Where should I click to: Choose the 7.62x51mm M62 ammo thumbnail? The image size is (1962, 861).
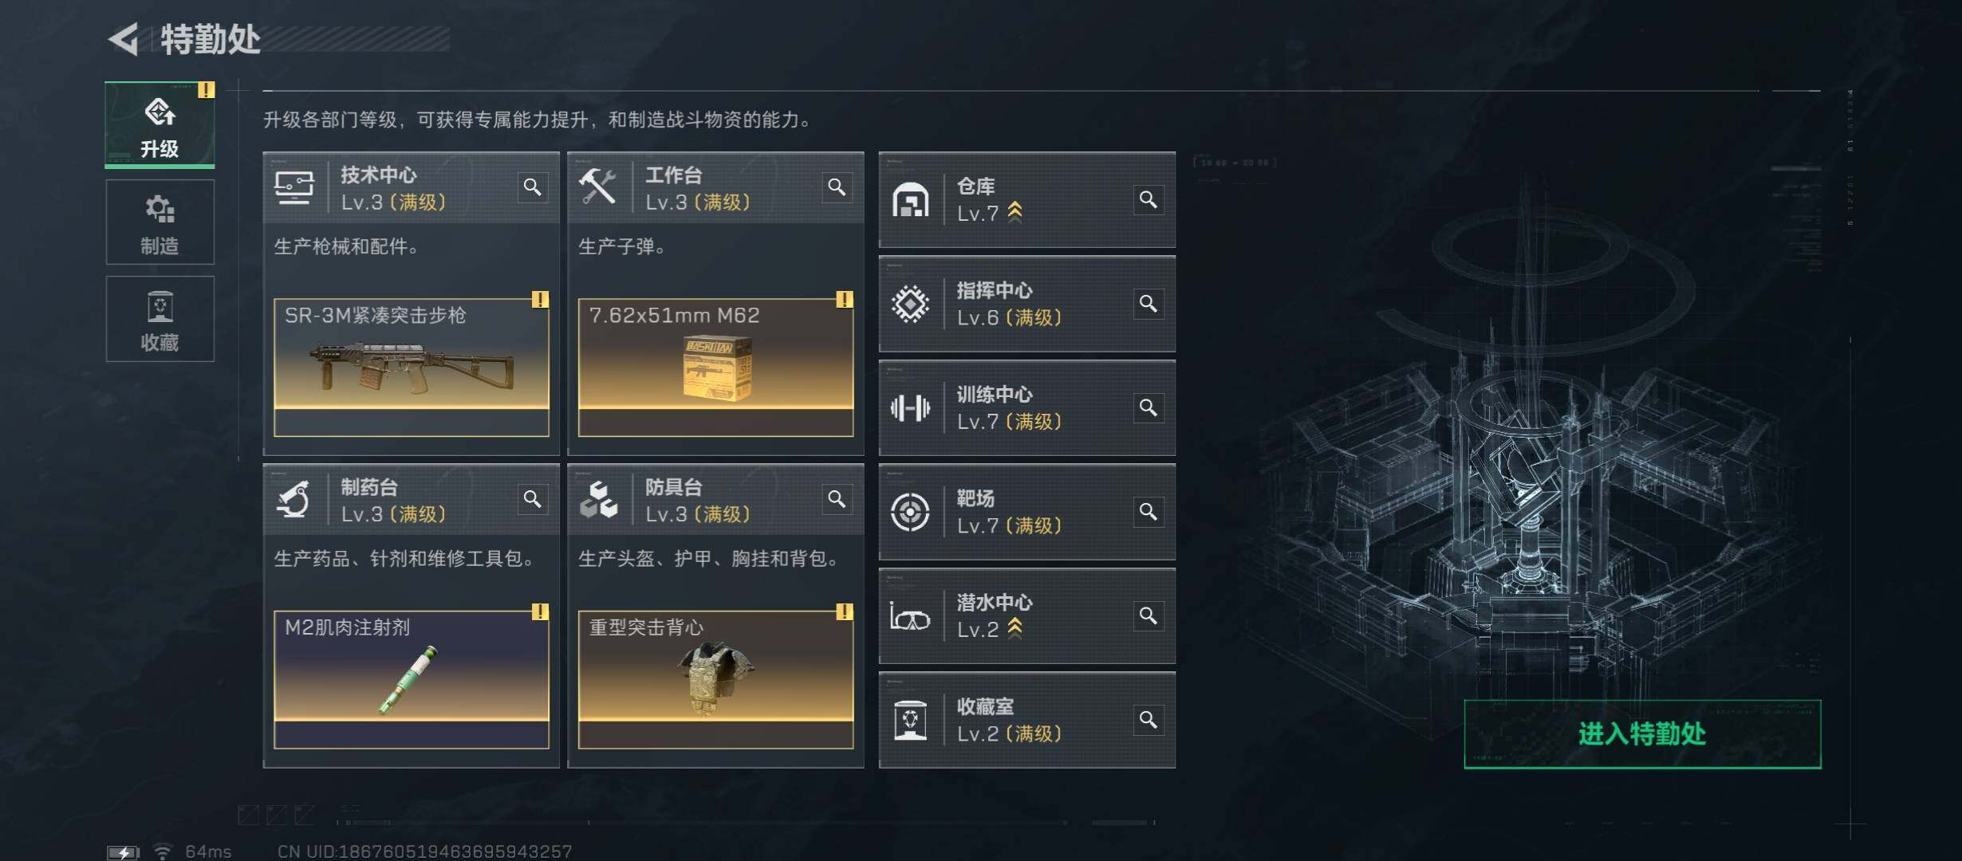[715, 367]
